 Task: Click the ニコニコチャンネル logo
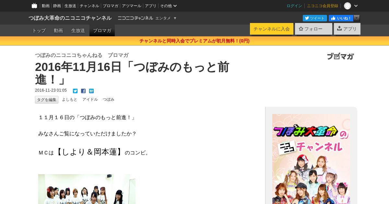[x=135, y=18]
